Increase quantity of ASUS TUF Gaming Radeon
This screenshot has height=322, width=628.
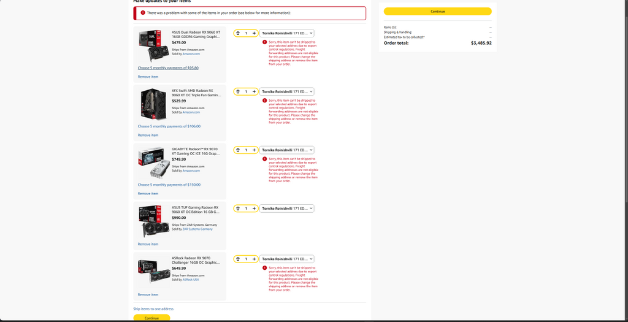(254, 209)
